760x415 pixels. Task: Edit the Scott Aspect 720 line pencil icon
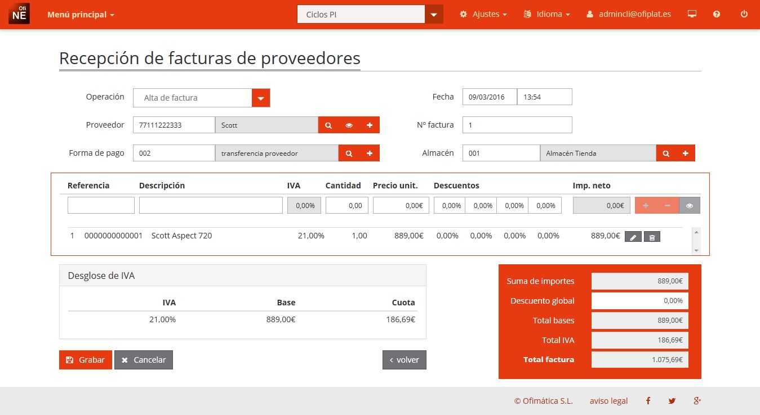tap(633, 237)
